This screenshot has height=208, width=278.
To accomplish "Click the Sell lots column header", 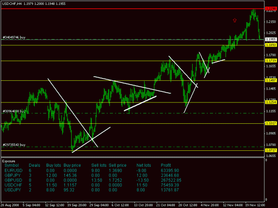I will pyautogui.click(x=99, y=165).
